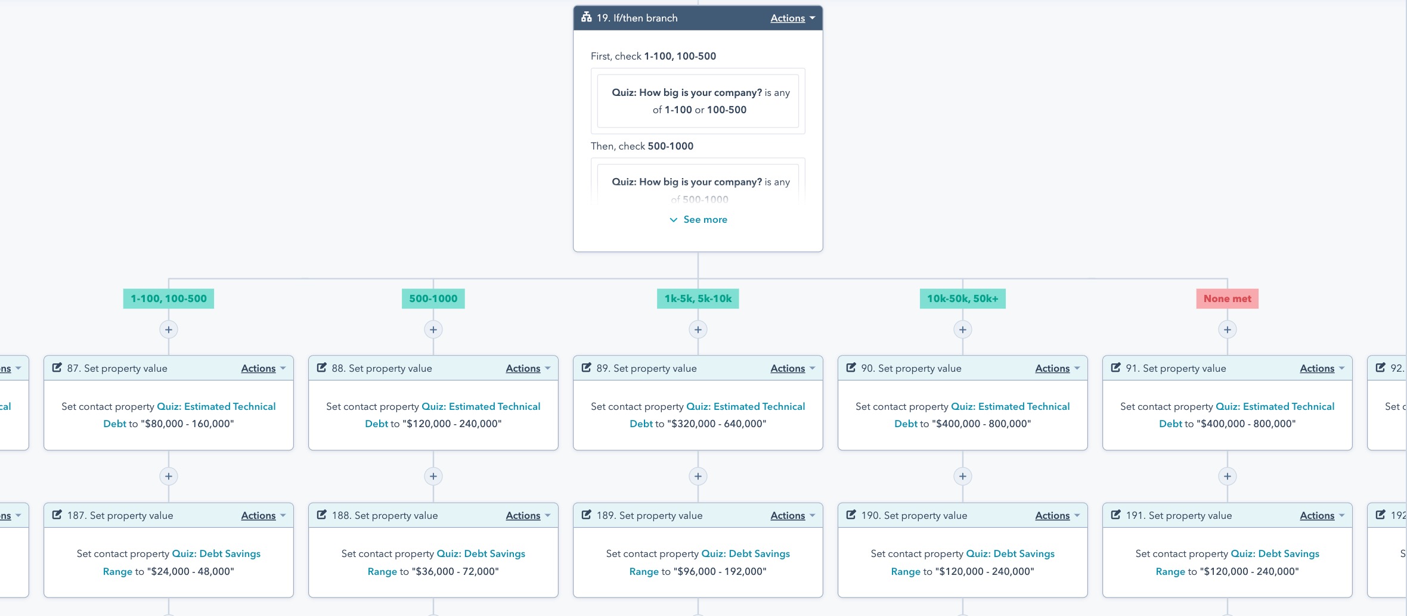Viewport: 1407px width, 616px height.
Task: Click Quiz: Estimated Technical Debt link in step 90
Action: [x=1010, y=406]
